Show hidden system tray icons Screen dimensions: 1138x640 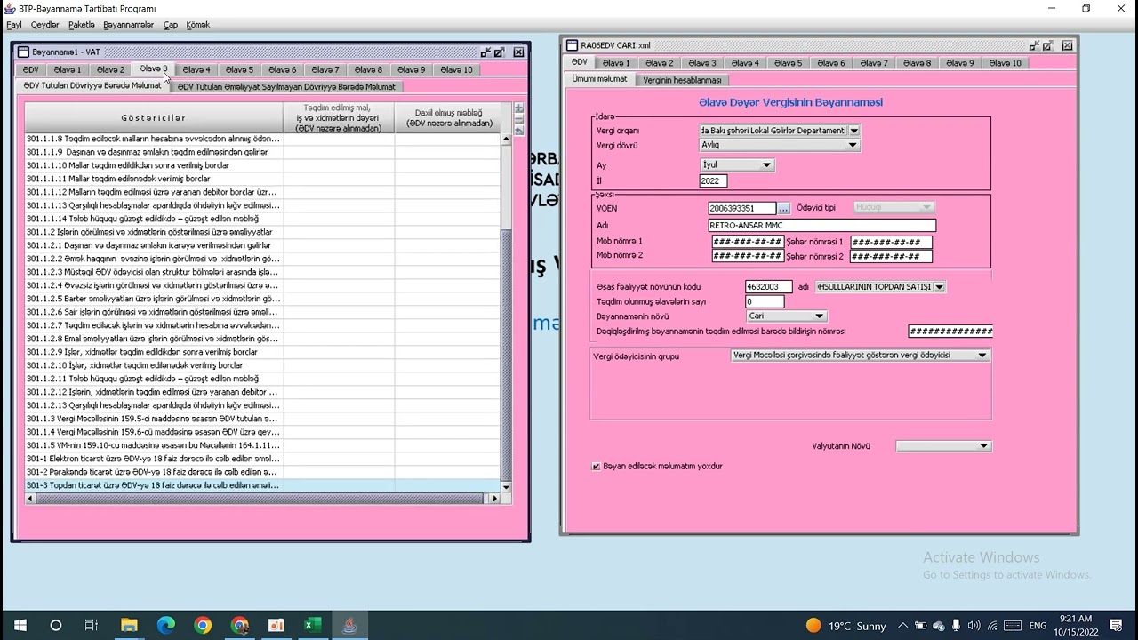(902, 626)
